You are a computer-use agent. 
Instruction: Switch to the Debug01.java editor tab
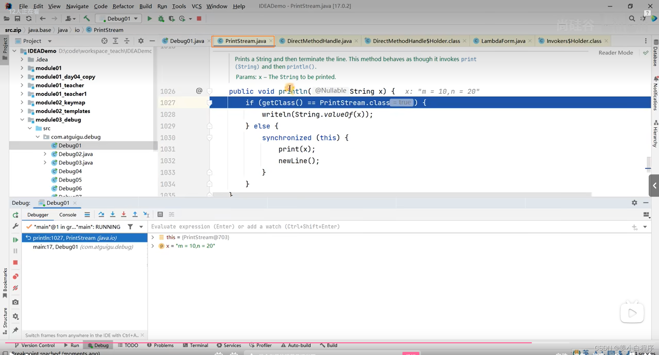coord(187,41)
